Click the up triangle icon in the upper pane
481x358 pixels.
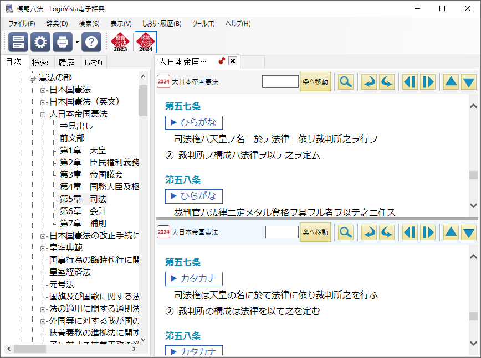click(451, 82)
